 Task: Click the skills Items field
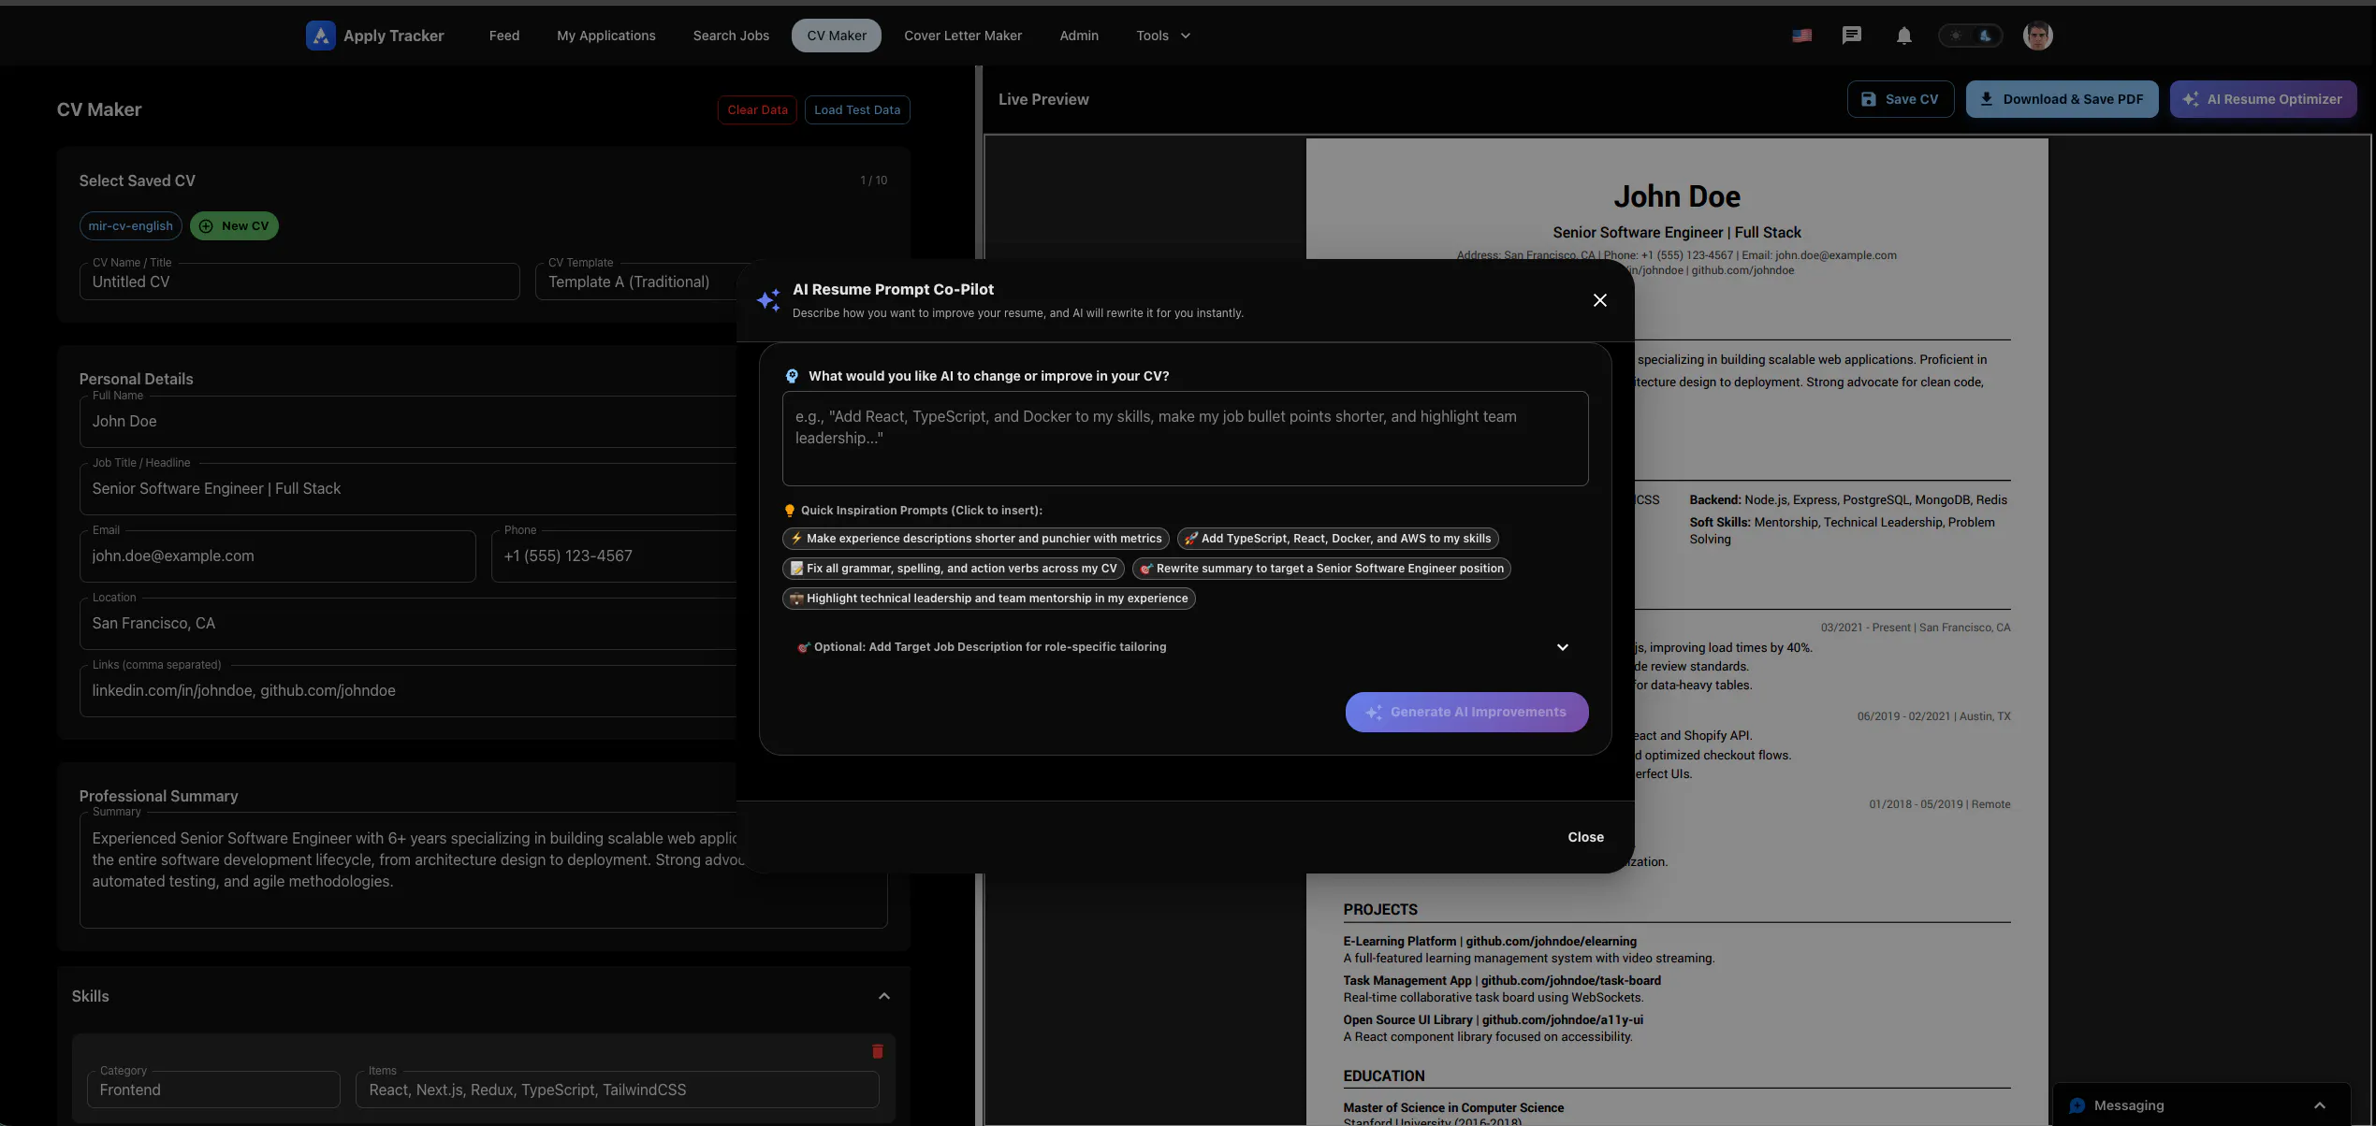[x=617, y=1090]
